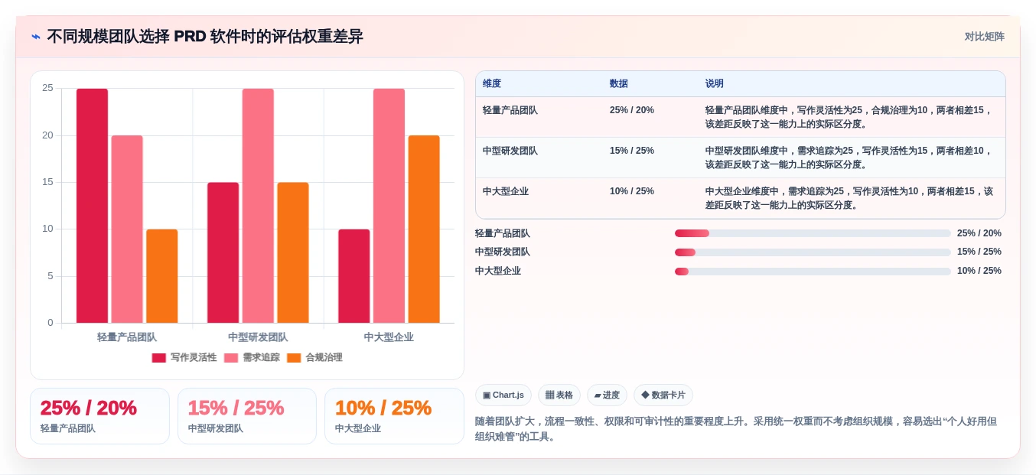Image resolution: width=1036 pixels, height=475 pixels.
Task: Click the 中大型企业 写作灵活性 bar at 10
Action: tap(354, 276)
